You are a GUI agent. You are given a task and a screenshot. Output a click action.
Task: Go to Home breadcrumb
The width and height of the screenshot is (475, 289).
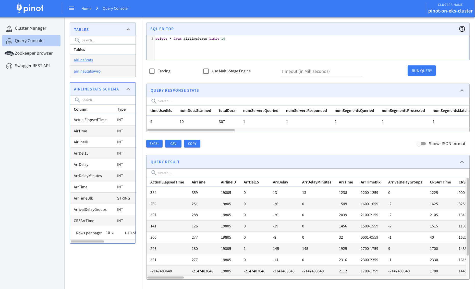(x=86, y=8)
